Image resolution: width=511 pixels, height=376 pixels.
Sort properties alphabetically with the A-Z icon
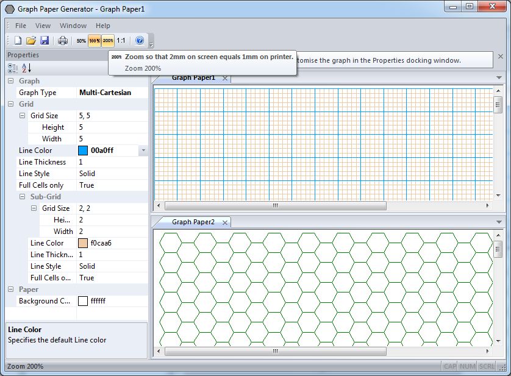click(x=26, y=68)
